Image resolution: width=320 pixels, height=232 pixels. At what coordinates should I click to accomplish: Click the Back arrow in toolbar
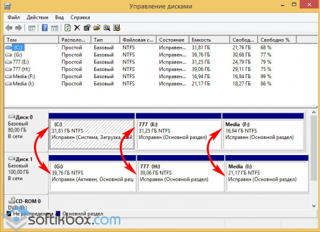coord(9,28)
